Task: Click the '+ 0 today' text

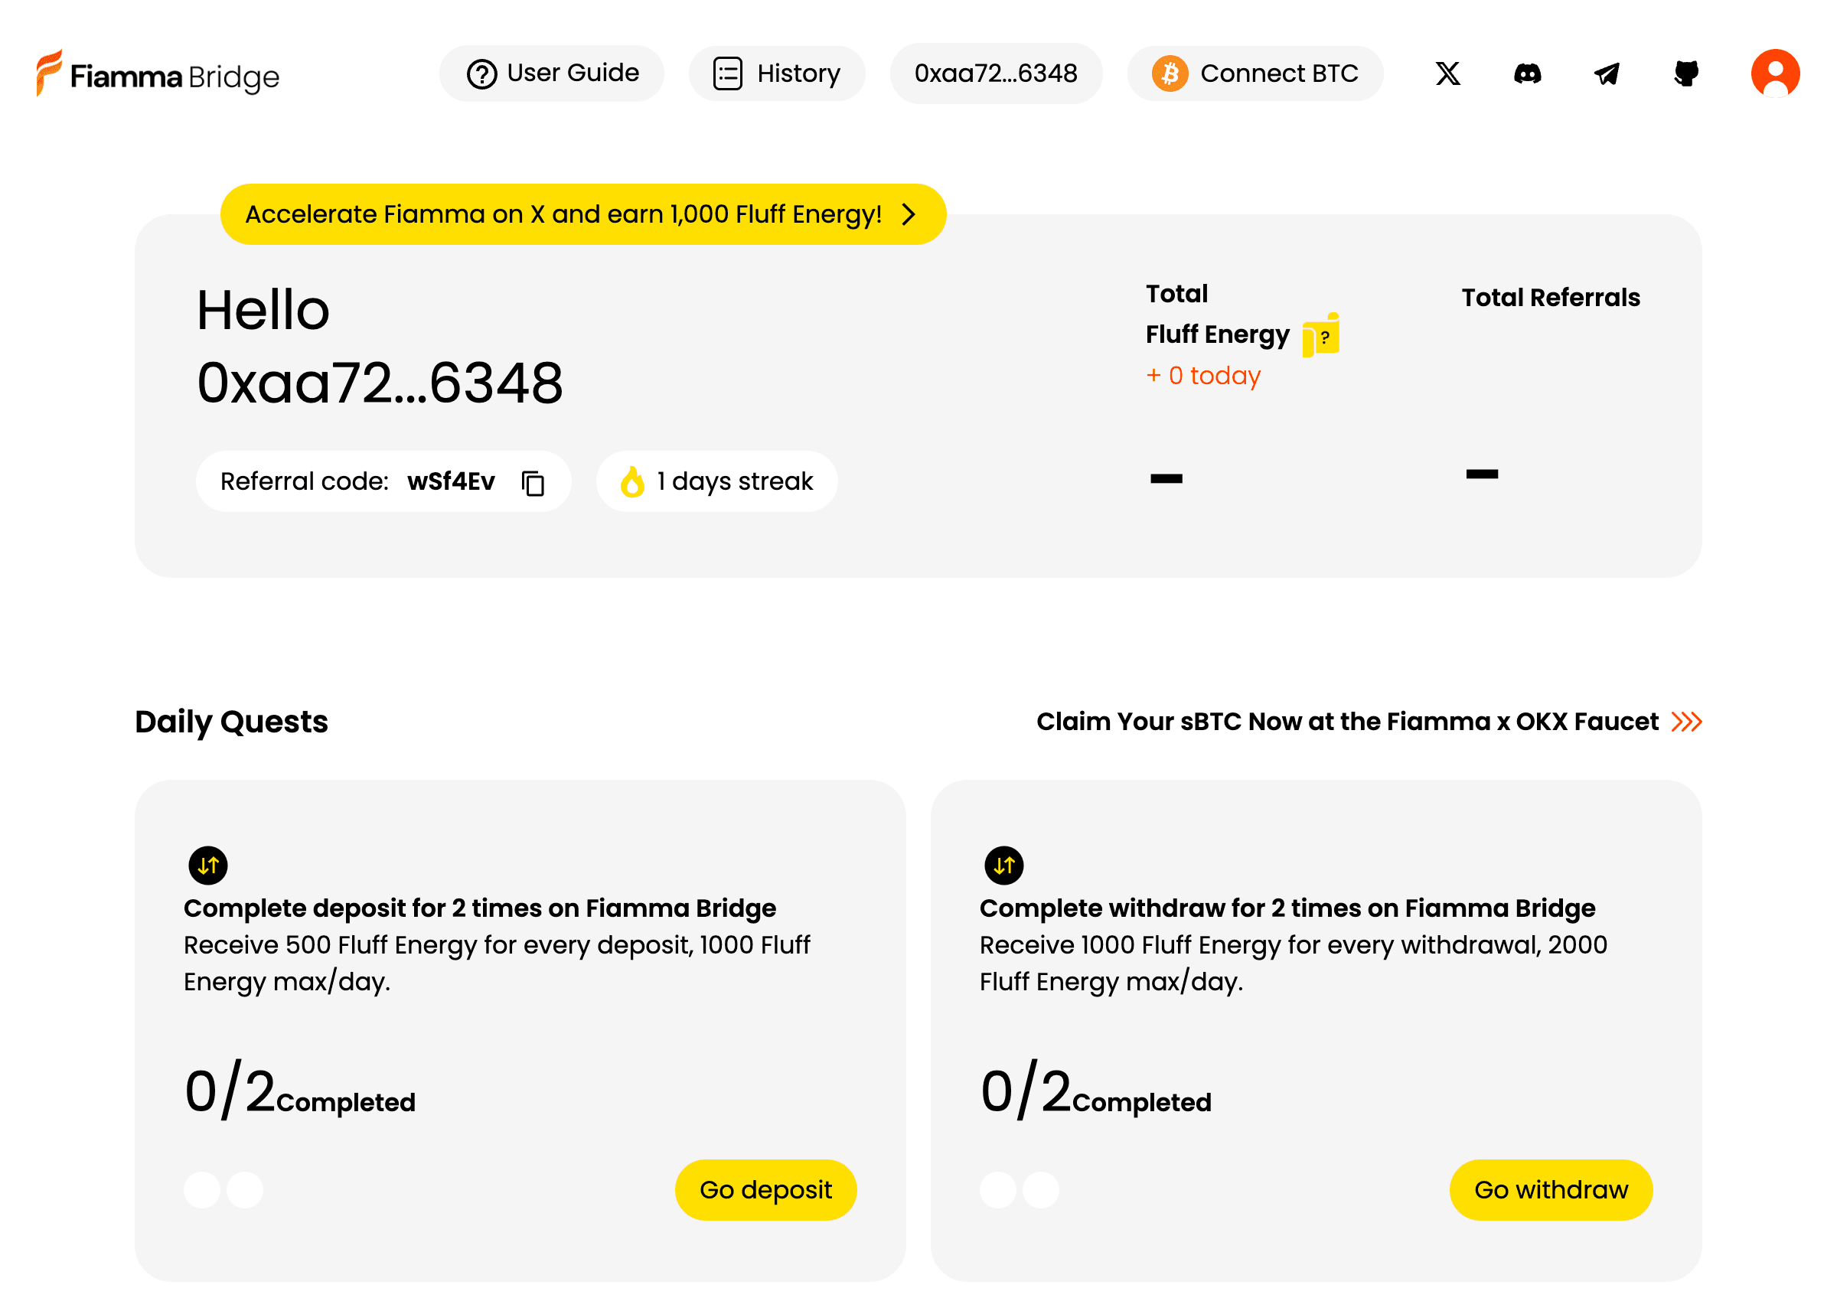Action: (1203, 375)
